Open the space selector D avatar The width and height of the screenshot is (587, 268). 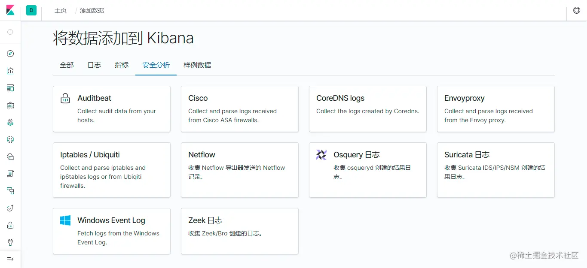point(31,10)
